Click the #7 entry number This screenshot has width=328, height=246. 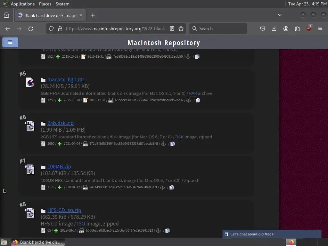click(x=23, y=161)
